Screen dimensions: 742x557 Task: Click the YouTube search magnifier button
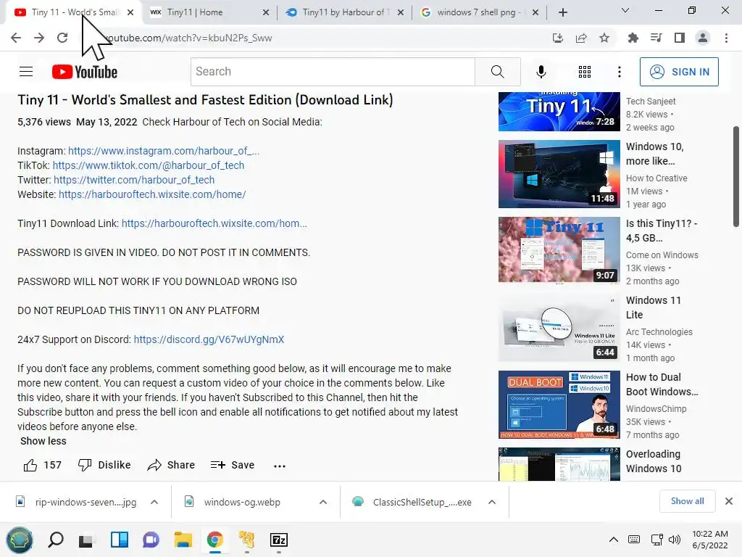point(497,72)
